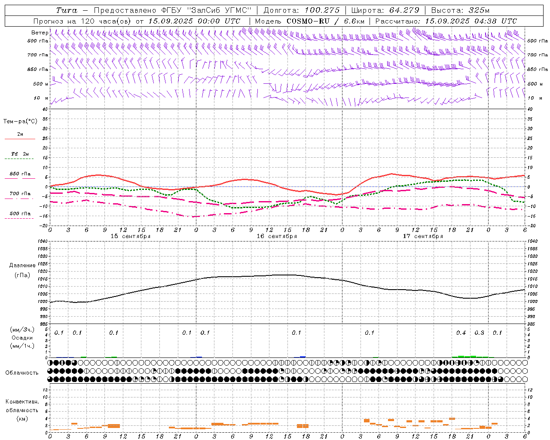Click the '16 сентября' date label
The height and width of the screenshot is (440, 550).
(277, 236)
